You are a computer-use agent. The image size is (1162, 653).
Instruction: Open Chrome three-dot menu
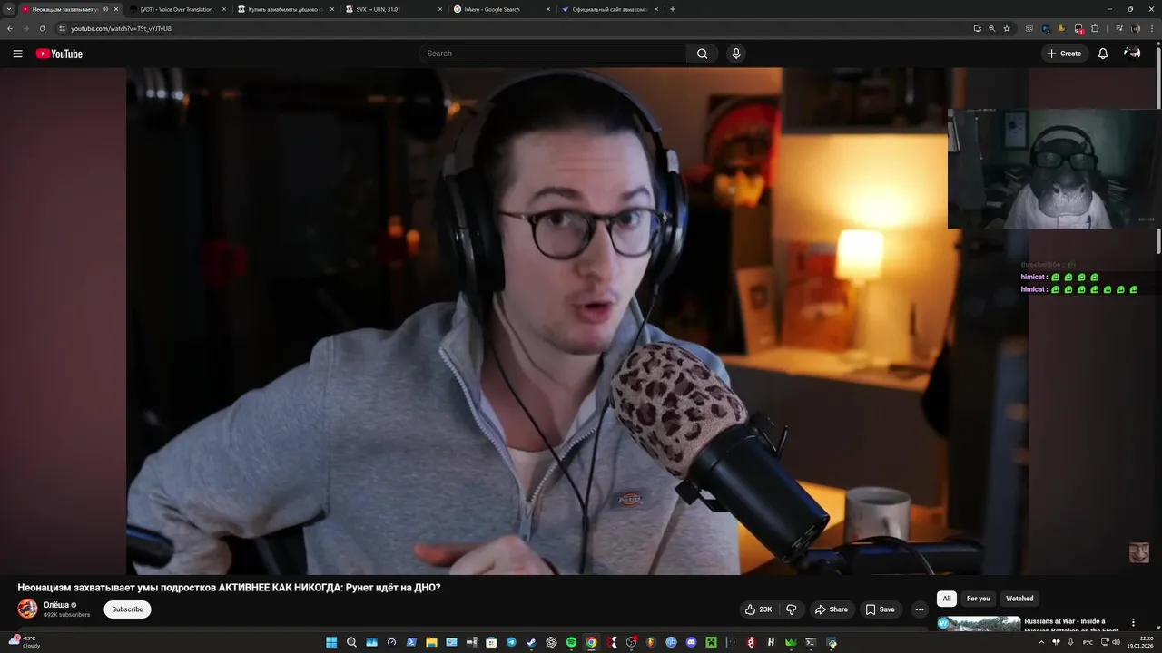pyautogui.click(x=1152, y=28)
